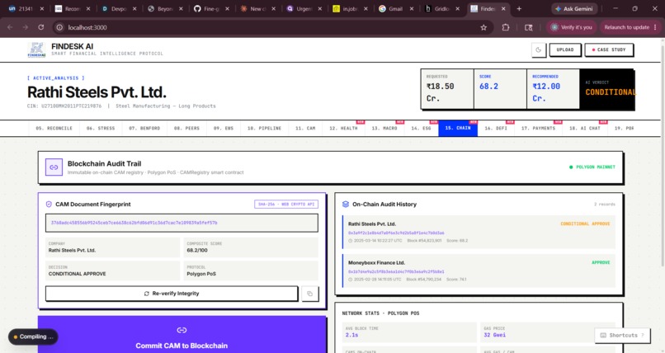The image size is (665, 353).
Task: Close the Gmail browser tab
Action: (x=412, y=8)
